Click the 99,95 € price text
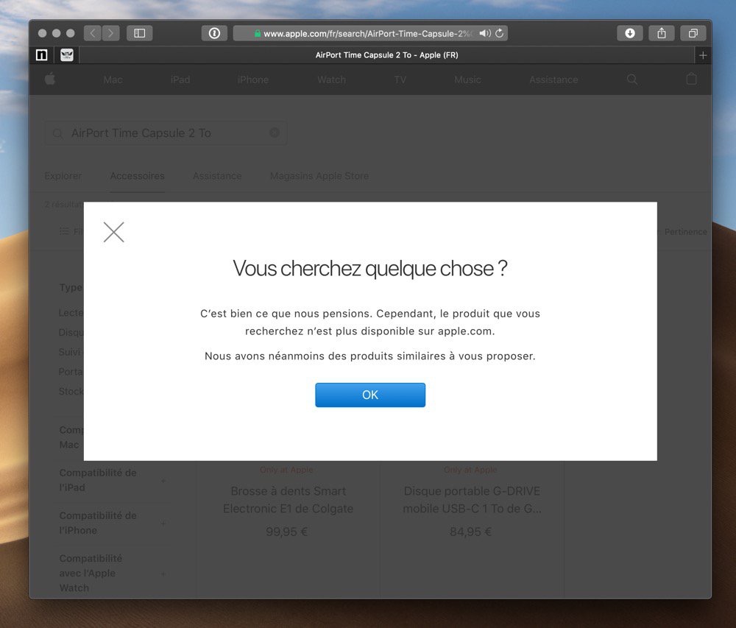 pyautogui.click(x=286, y=532)
